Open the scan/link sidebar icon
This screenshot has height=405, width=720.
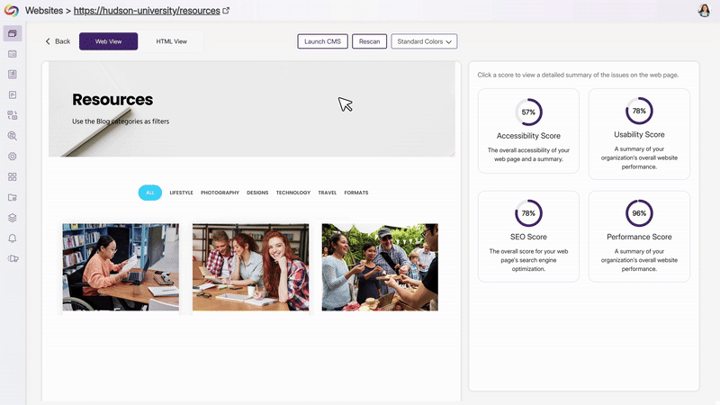[13, 115]
